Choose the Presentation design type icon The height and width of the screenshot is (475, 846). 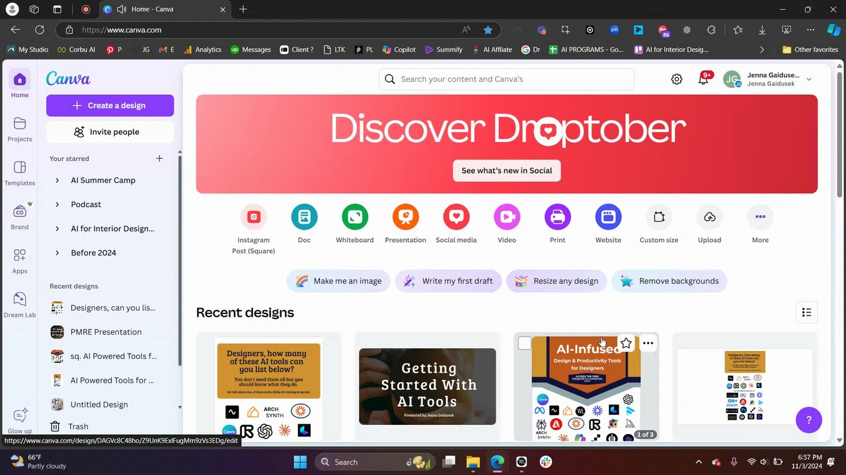406,217
